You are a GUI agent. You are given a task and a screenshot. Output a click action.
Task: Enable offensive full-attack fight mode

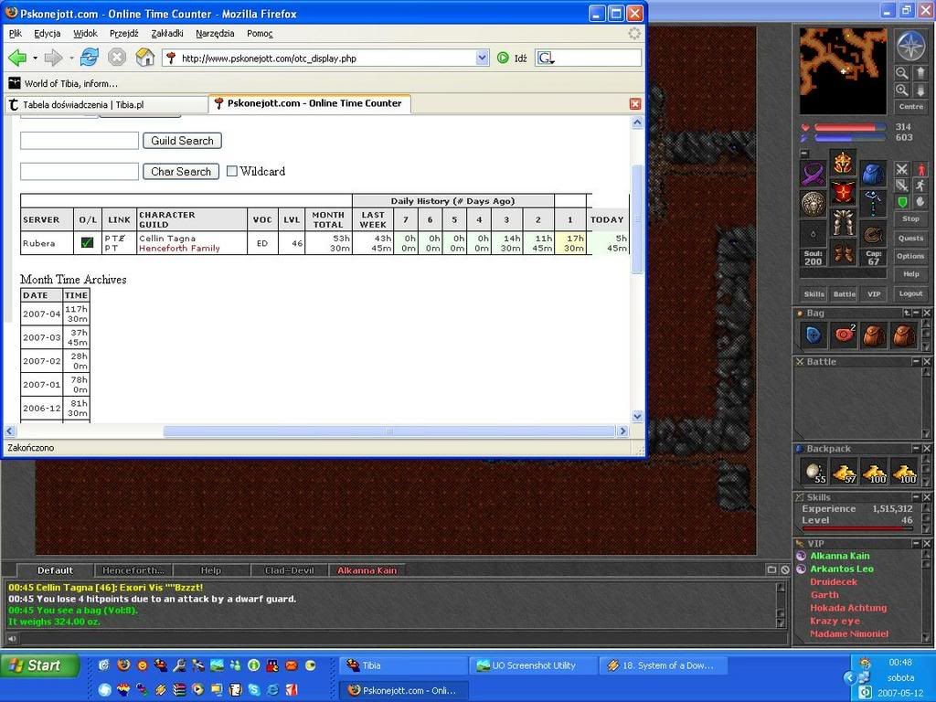click(902, 169)
